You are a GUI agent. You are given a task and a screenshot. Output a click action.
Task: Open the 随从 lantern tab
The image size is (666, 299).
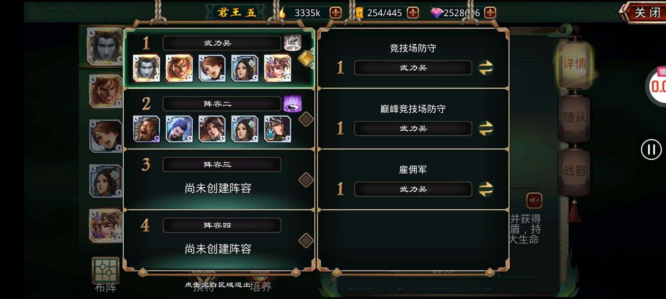(574, 118)
